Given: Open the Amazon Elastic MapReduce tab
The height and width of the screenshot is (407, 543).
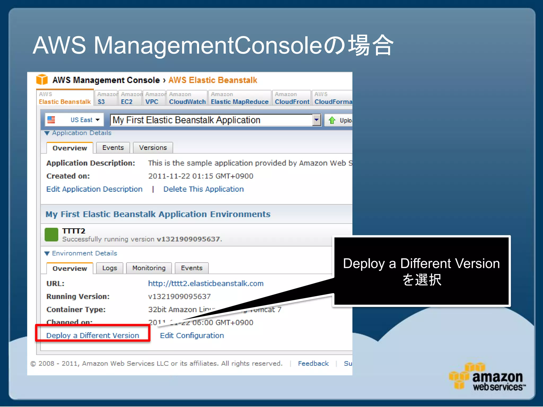Looking at the screenshot, I should click(x=240, y=98).
